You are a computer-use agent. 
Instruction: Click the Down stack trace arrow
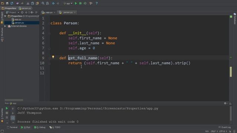click(13, 113)
